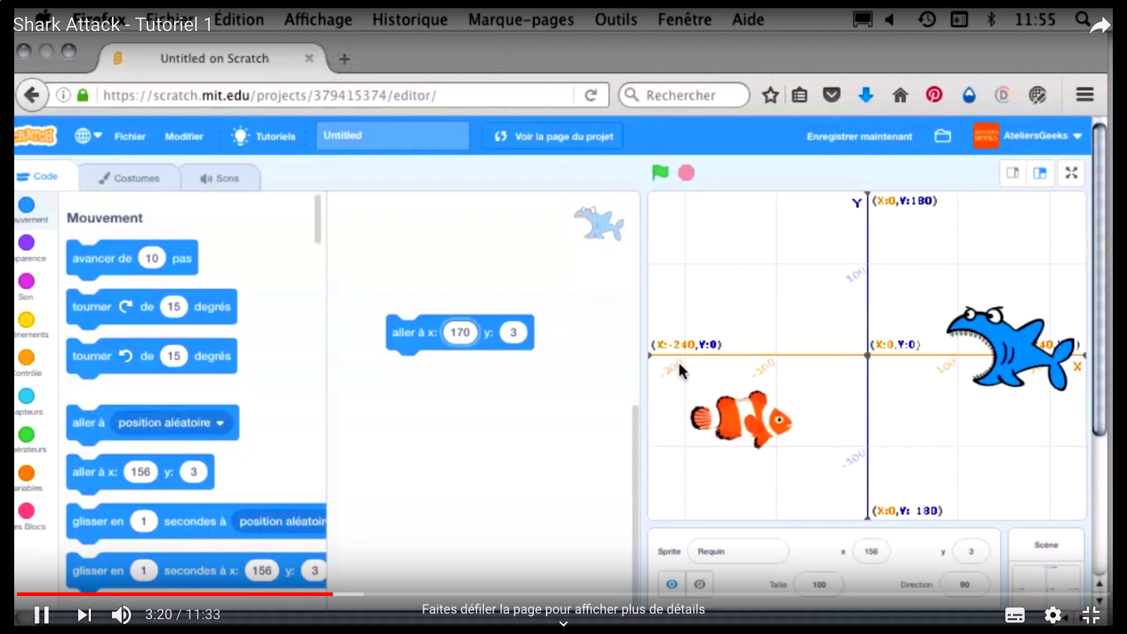Select the yellow Événements category circle
1127x634 pixels.
[27, 320]
